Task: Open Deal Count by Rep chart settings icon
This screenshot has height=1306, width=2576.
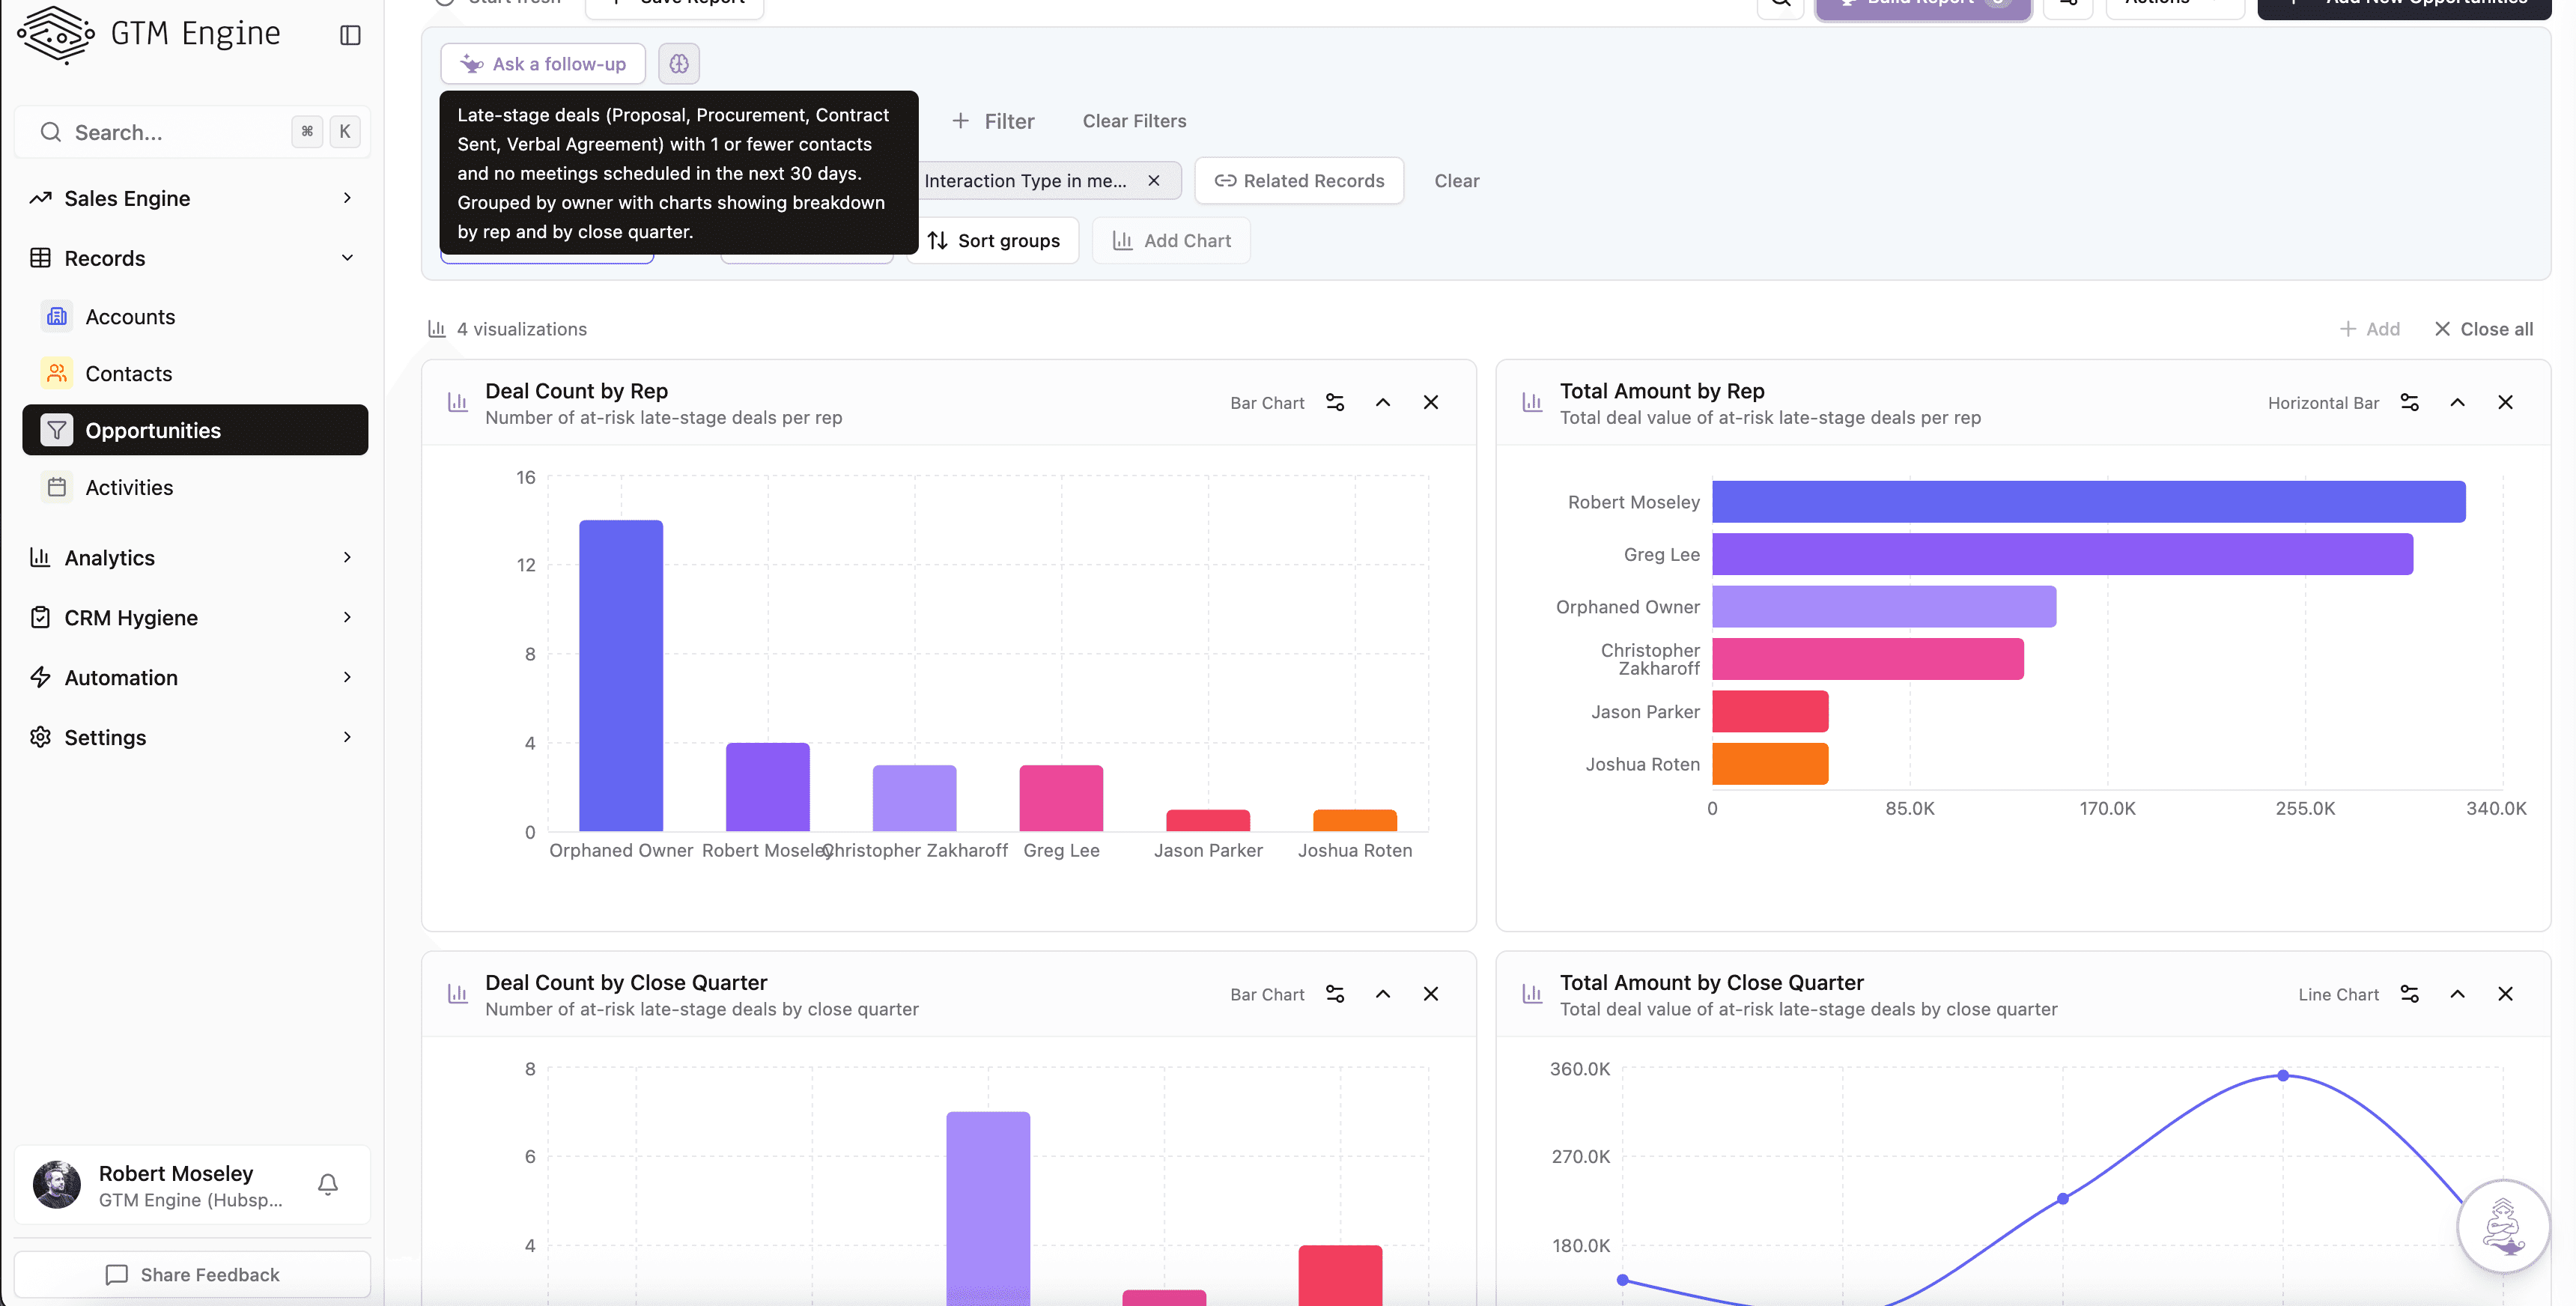Action: [1335, 402]
